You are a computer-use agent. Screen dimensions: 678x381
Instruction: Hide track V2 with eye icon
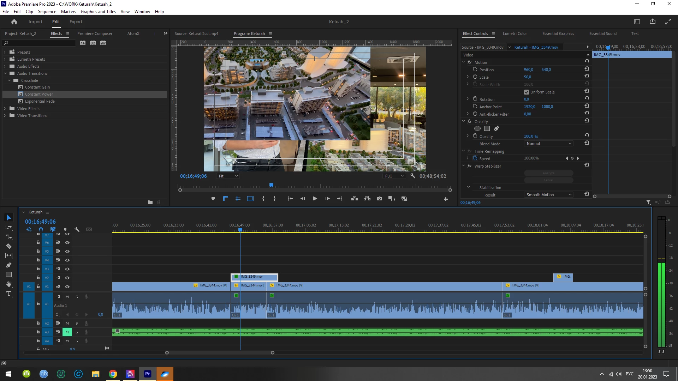pyautogui.click(x=67, y=278)
